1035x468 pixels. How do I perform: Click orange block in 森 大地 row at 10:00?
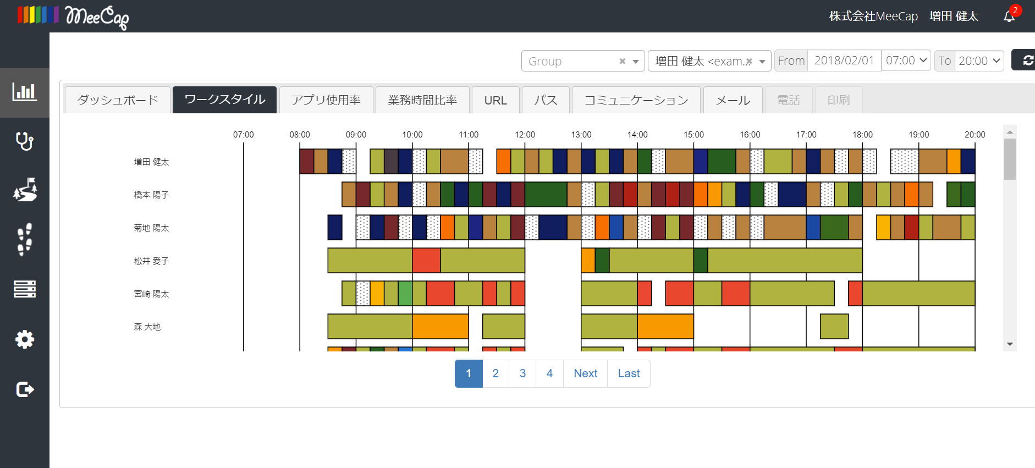click(x=441, y=327)
